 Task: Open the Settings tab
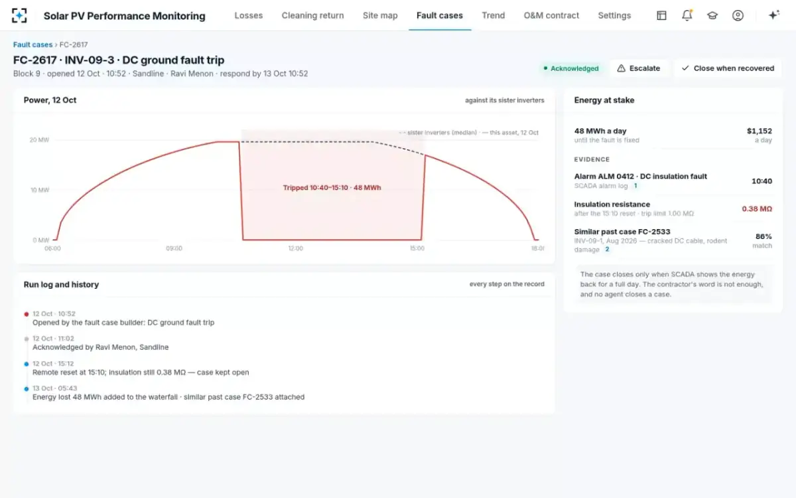click(614, 15)
